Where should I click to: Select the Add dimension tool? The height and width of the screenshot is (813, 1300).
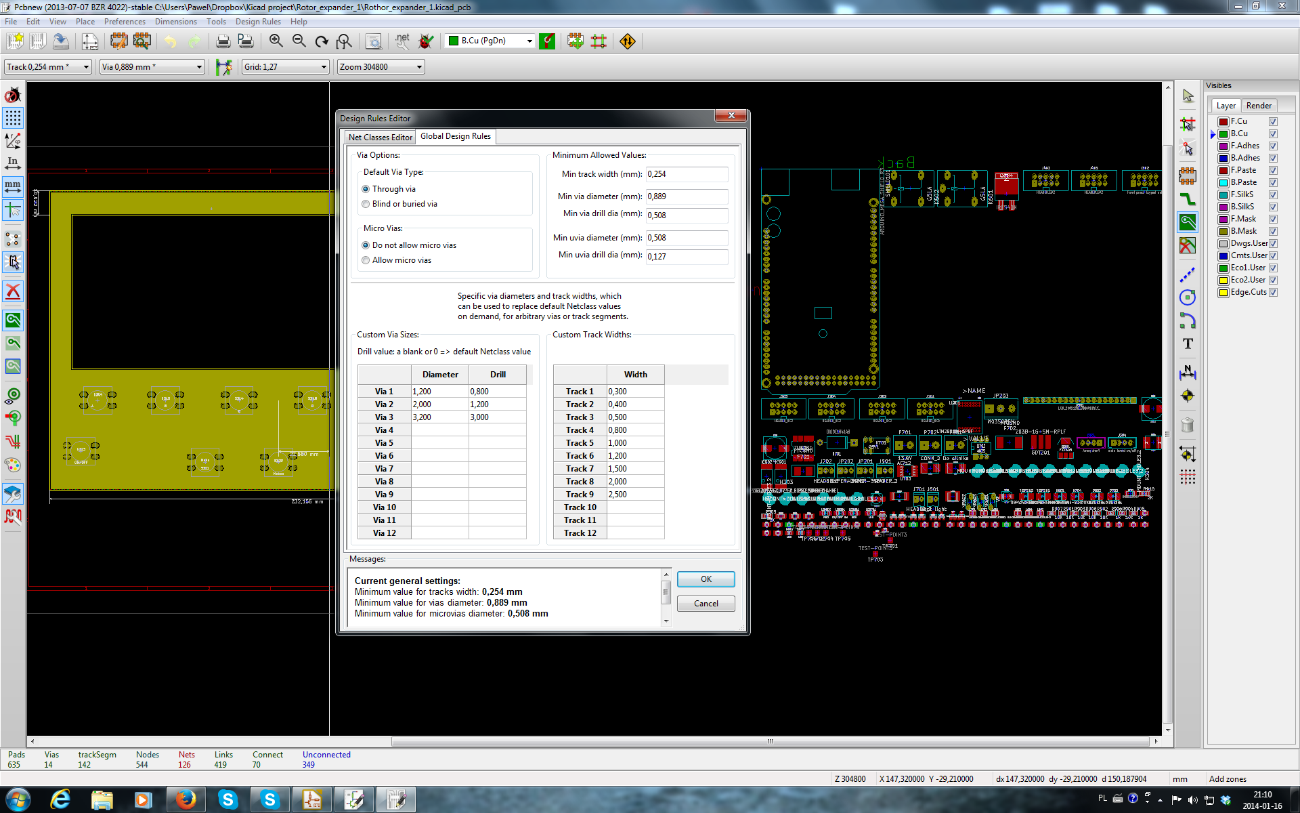click(1188, 373)
